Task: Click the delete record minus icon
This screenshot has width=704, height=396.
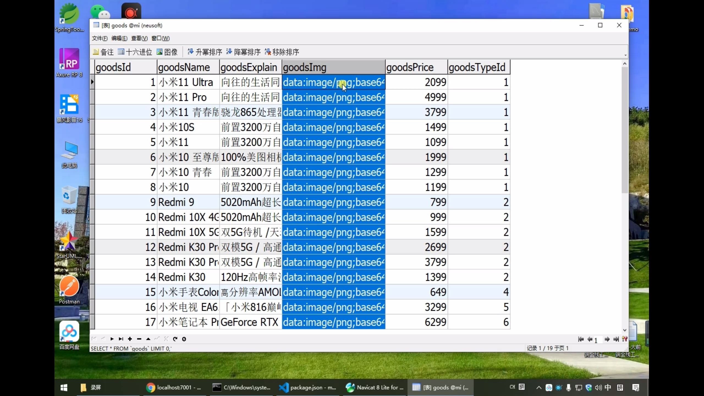Action: coord(139,339)
